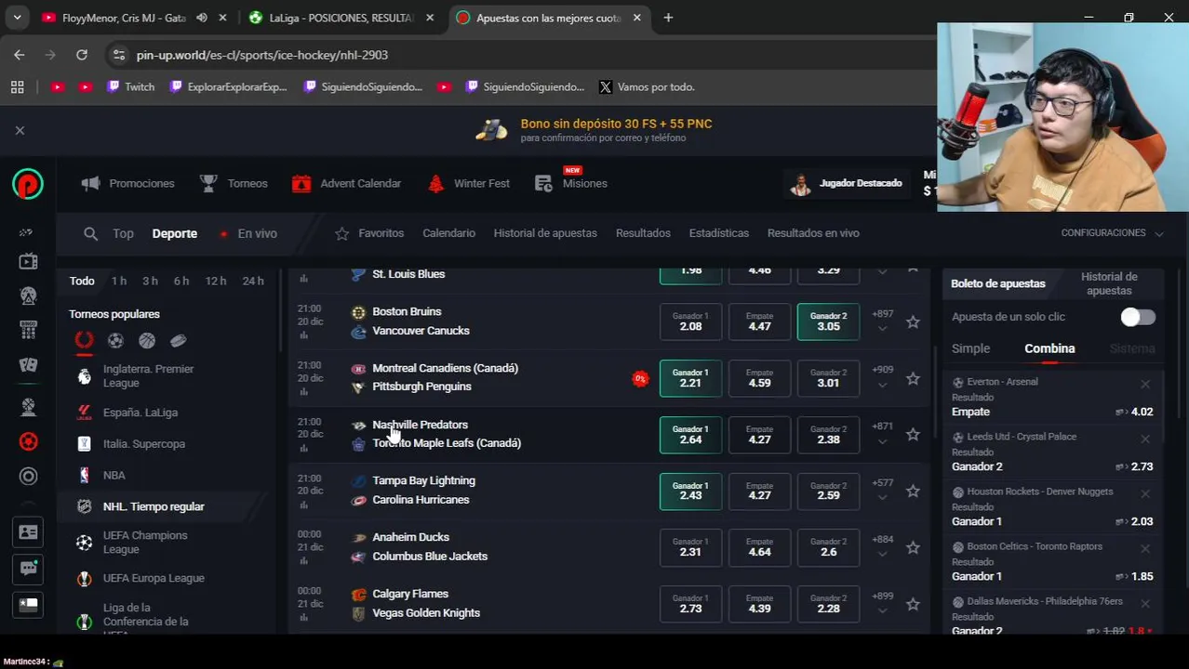Screen dimensions: 1189x669
Task: Favorite the Boston Bruins match star
Action: click(x=913, y=322)
